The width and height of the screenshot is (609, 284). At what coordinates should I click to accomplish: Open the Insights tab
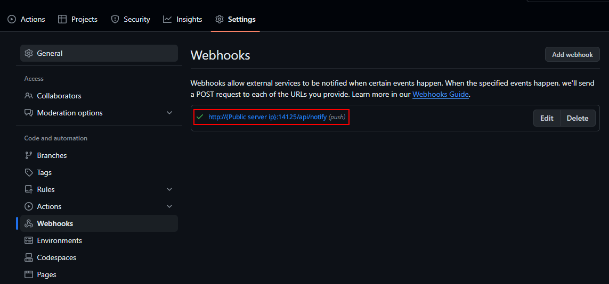(x=183, y=19)
